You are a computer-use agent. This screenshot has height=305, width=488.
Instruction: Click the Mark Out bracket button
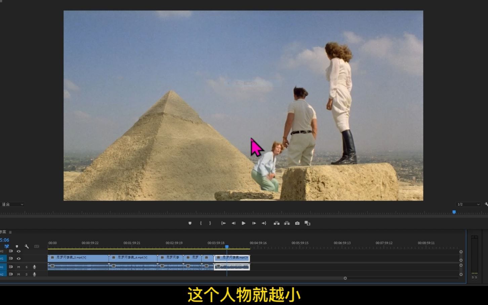pyautogui.click(x=210, y=223)
